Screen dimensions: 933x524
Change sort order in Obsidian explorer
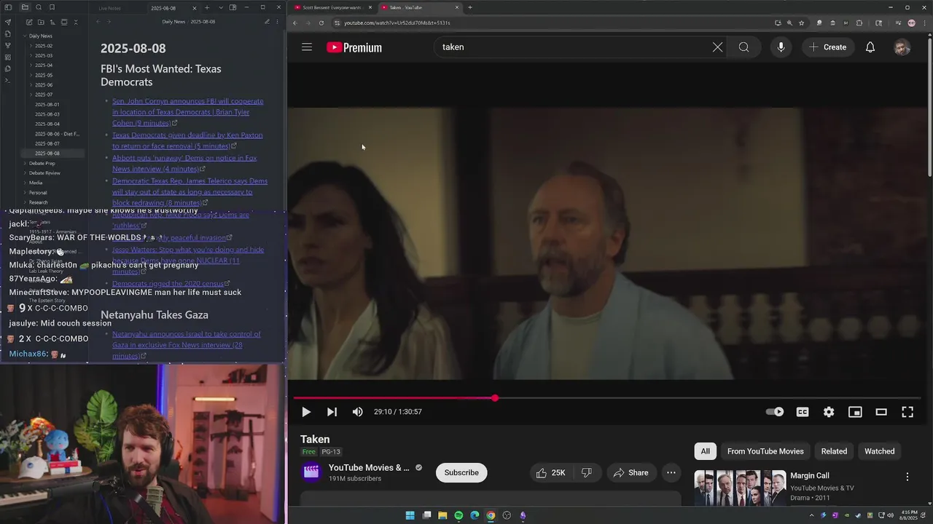[52, 23]
